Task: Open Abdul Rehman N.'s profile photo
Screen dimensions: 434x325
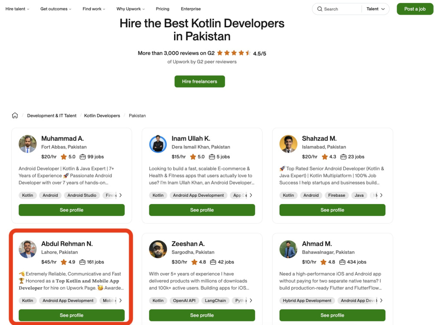Action: pyautogui.click(x=28, y=249)
